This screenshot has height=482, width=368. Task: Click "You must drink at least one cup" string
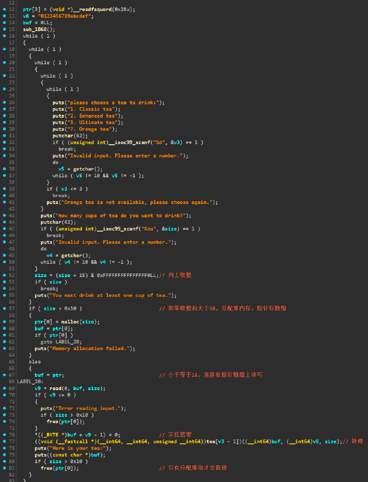click(x=110, y=295)
